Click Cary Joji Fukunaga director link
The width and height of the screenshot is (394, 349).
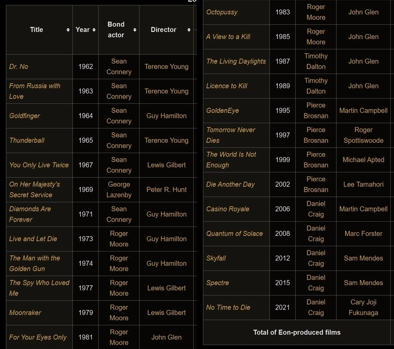click(363, 307)
